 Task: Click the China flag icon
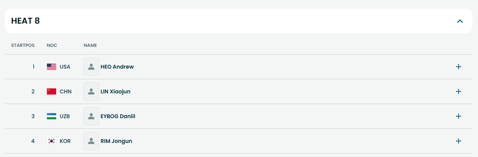click(x=52, y=91)
